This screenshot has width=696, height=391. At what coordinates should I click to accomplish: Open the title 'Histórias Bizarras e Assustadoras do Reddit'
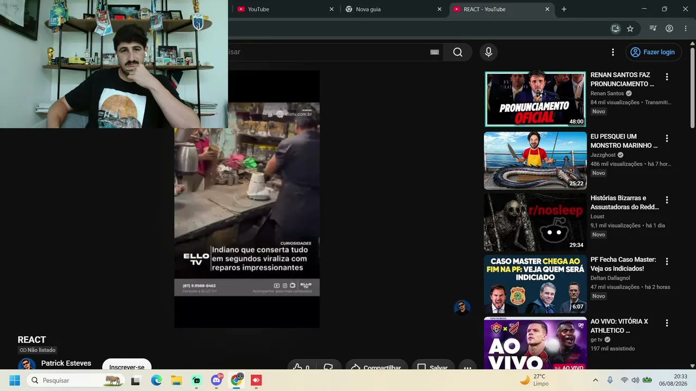pos(625,202)
